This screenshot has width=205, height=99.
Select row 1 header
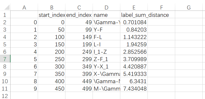(5, 15)
